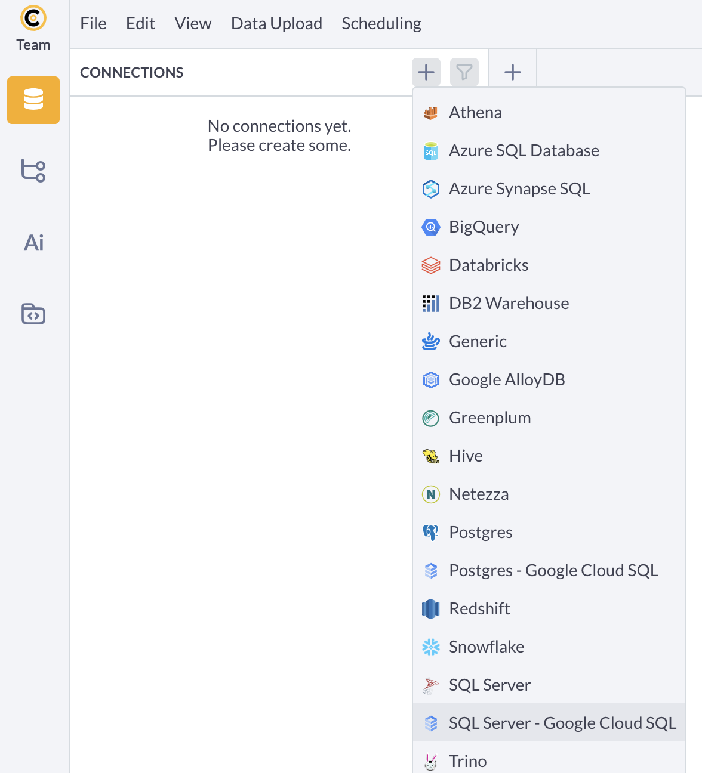Image resolution: width=702 pixels, height=773 pixels.
Task: Open the File menu
Action: tap(93, 24)
